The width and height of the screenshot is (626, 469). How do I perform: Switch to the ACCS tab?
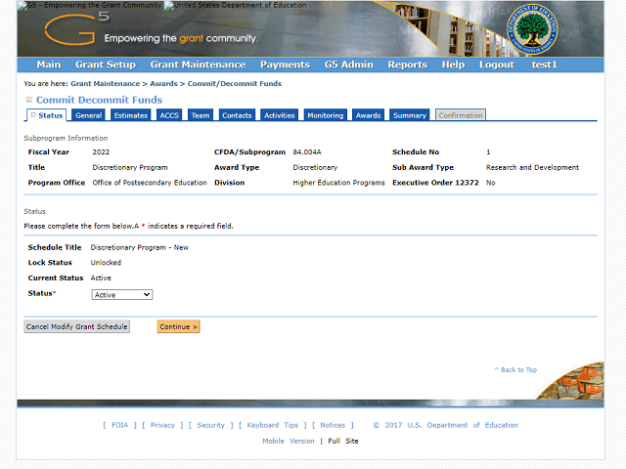169,115
